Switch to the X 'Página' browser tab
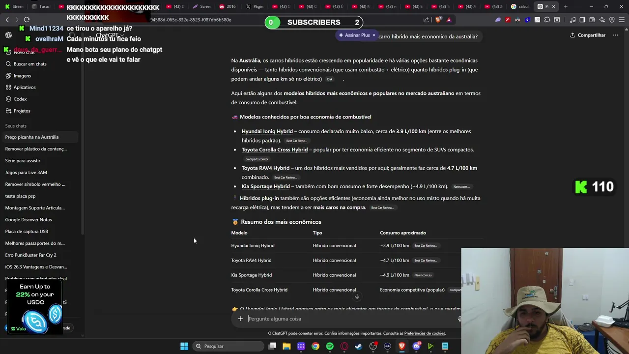629x354 pixels. click(x=255, y=6)
